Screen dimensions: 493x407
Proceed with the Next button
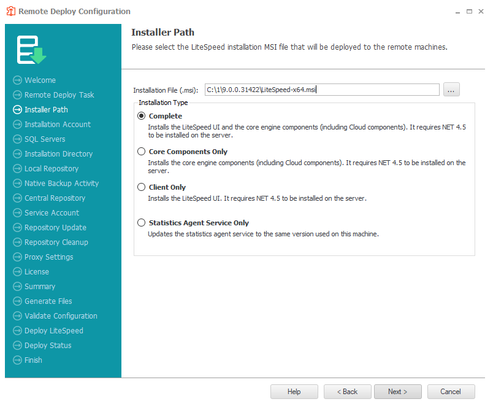click(x=398, y=392)
